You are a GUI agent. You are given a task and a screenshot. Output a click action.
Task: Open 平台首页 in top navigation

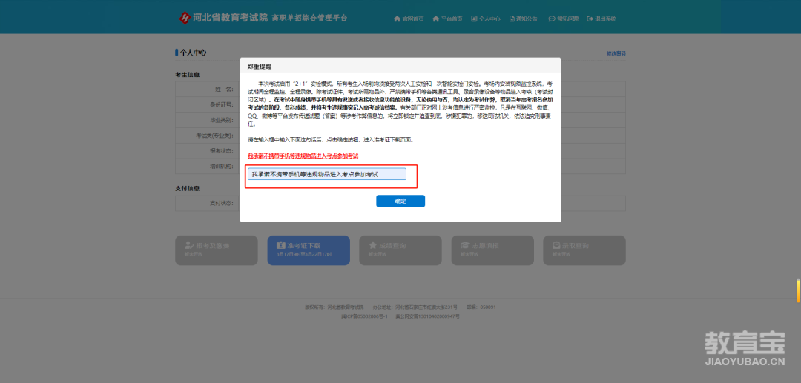pyautogui.click(x=447, y=19)
